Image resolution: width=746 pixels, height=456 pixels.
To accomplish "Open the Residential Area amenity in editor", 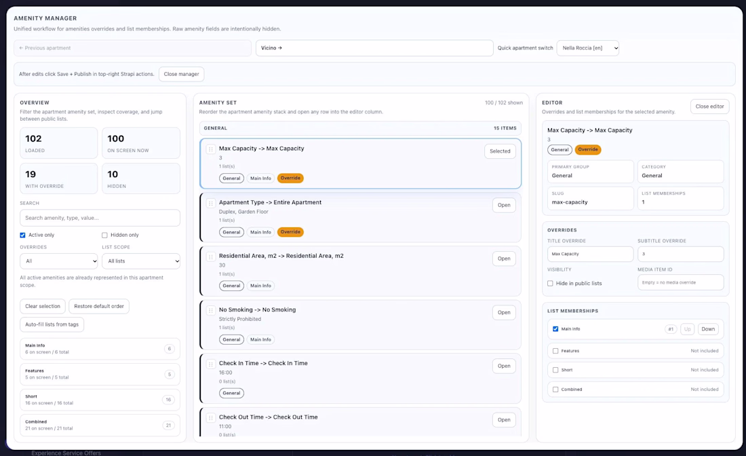I will (x=504, y=259).
